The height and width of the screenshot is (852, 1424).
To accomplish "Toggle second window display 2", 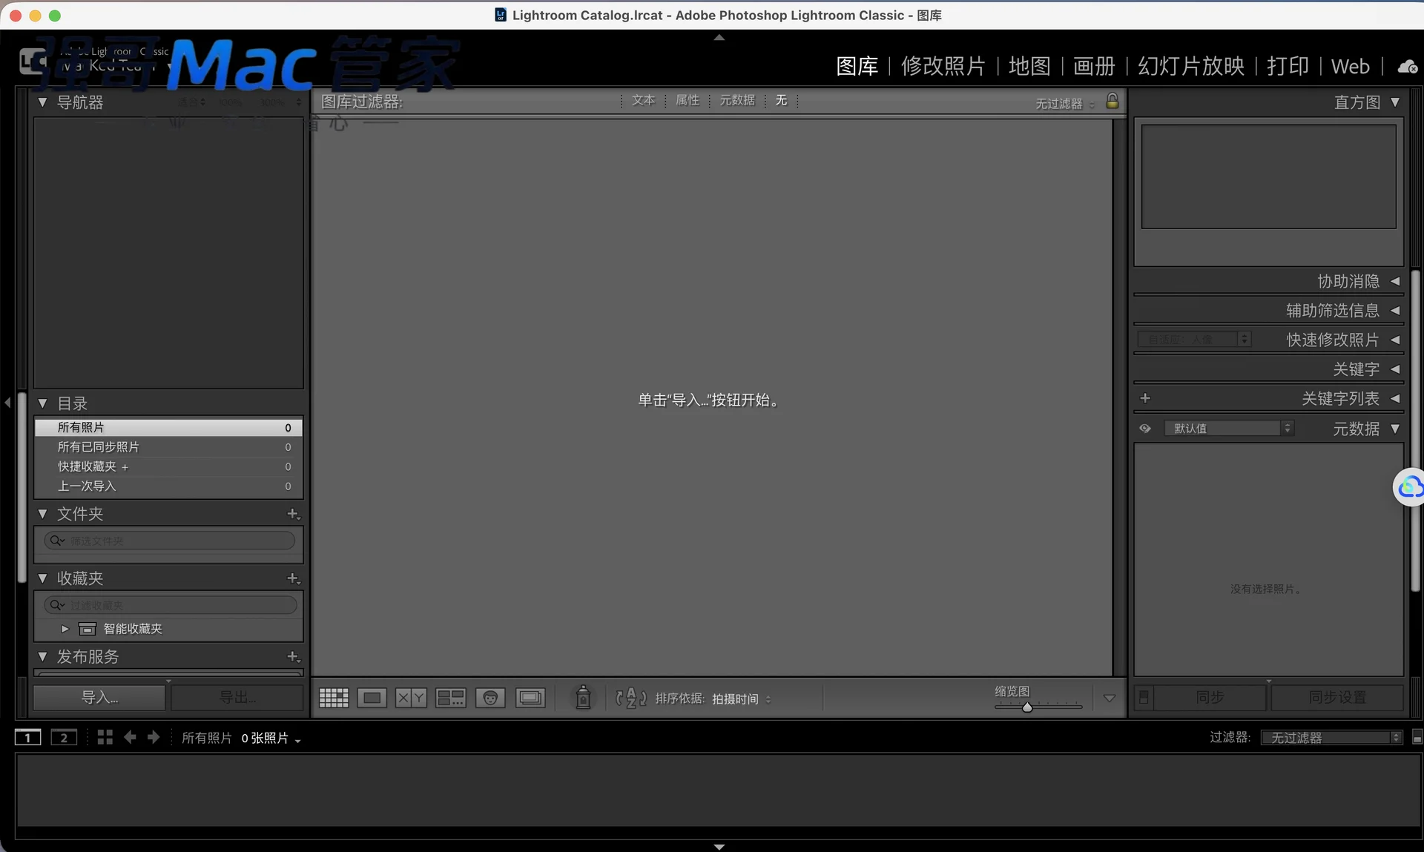I will point(64,737).
